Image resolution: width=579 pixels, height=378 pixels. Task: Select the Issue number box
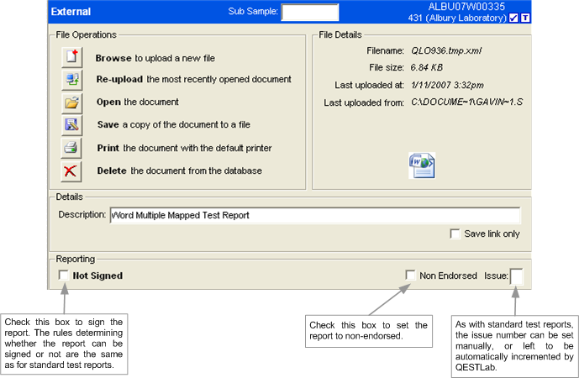click(517, 276)
